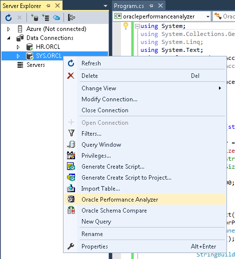The height and width of the screenshot is (259, 235).
Task: Select the Servers tree item
Action: 35,65
